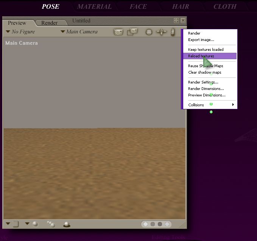Click the Area Render icon

[132, 32]
